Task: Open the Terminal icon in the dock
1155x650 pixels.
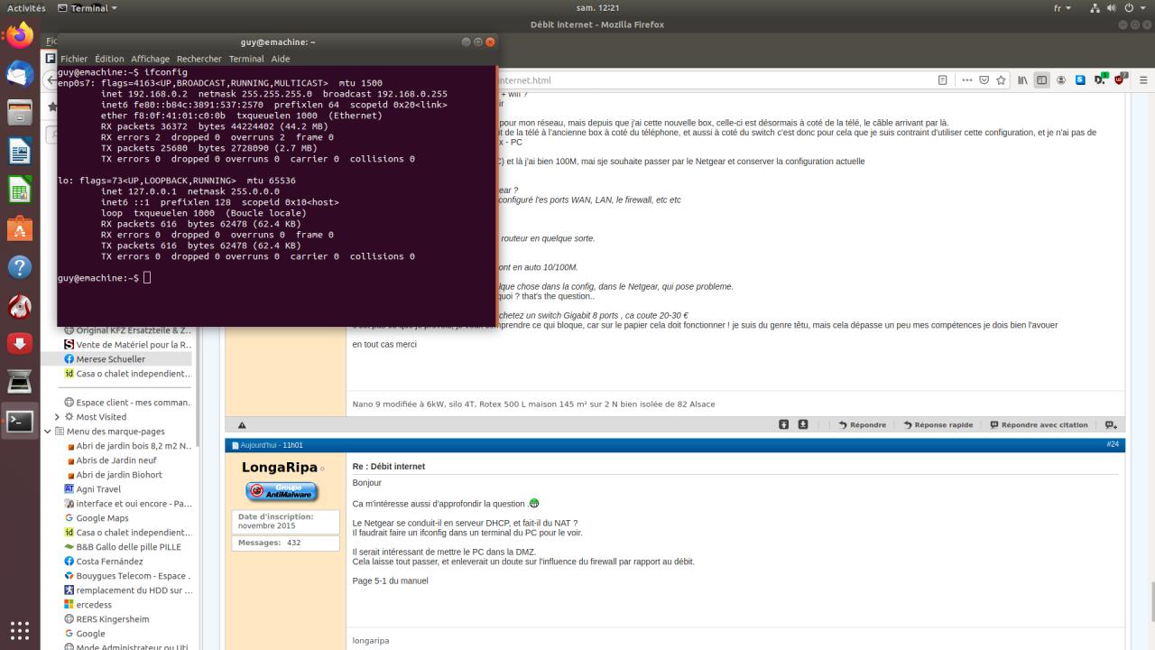Action: [20, 422]
